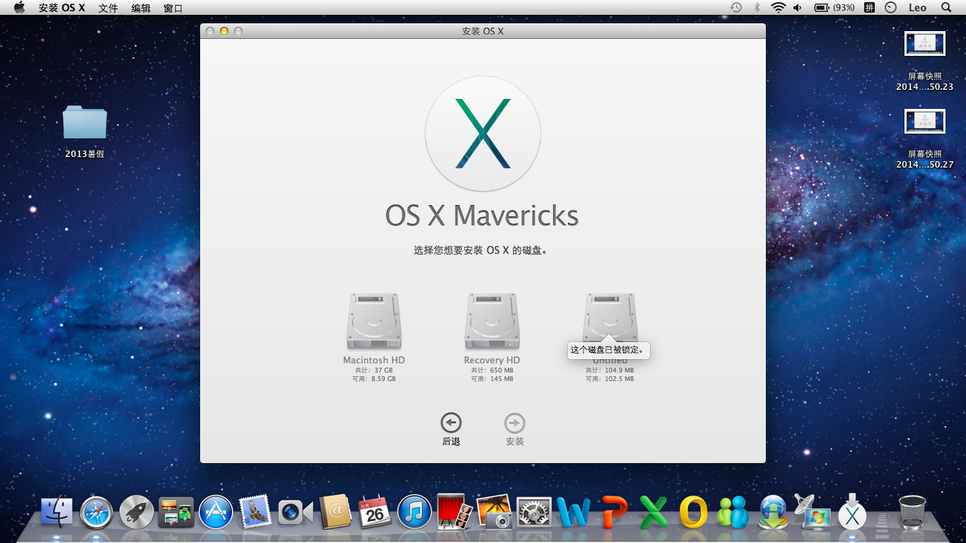Open the App Store from the Dock
Viewport: 966px width, 543px height.
pyautogui.click(x=216, y=512)
